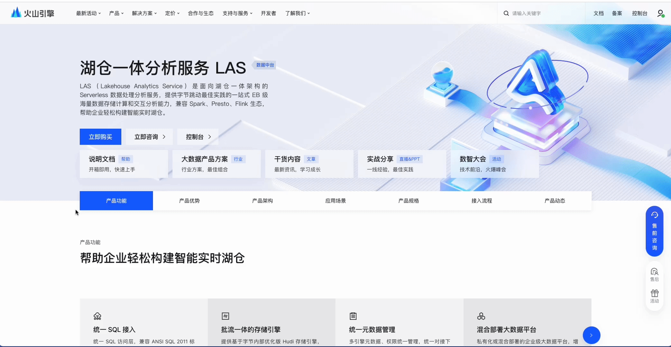The width and height of the screenshot is (671, 347).
Task: Click the 混合部署大数据平台 card title
Action: [506, 330]
